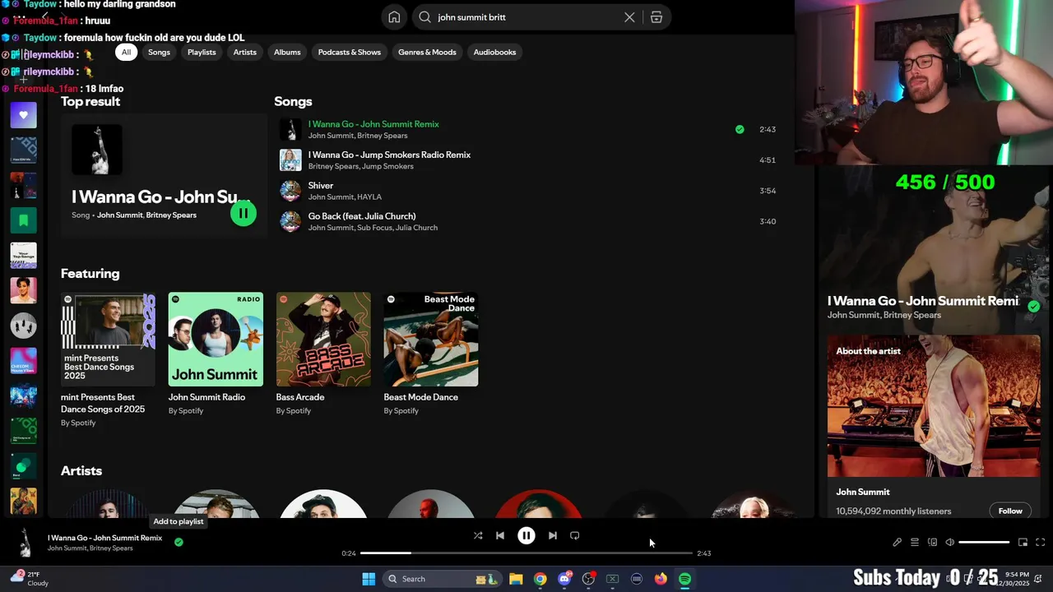Open Spotify from the taskbar
The image size is (1053, 592).
(x=684, y=579)
